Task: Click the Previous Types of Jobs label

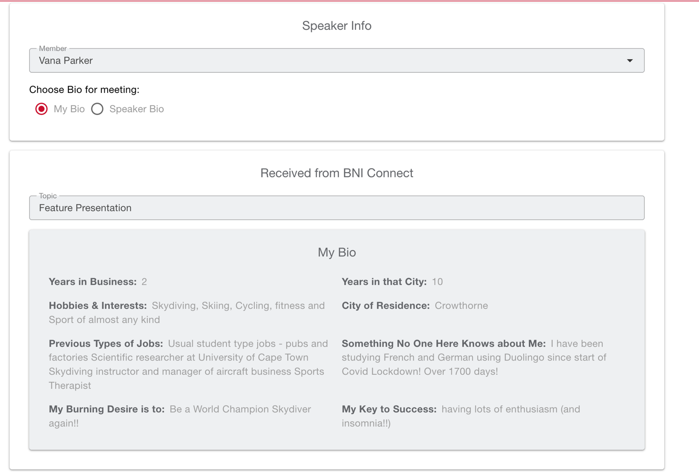Action: [106, 344]
